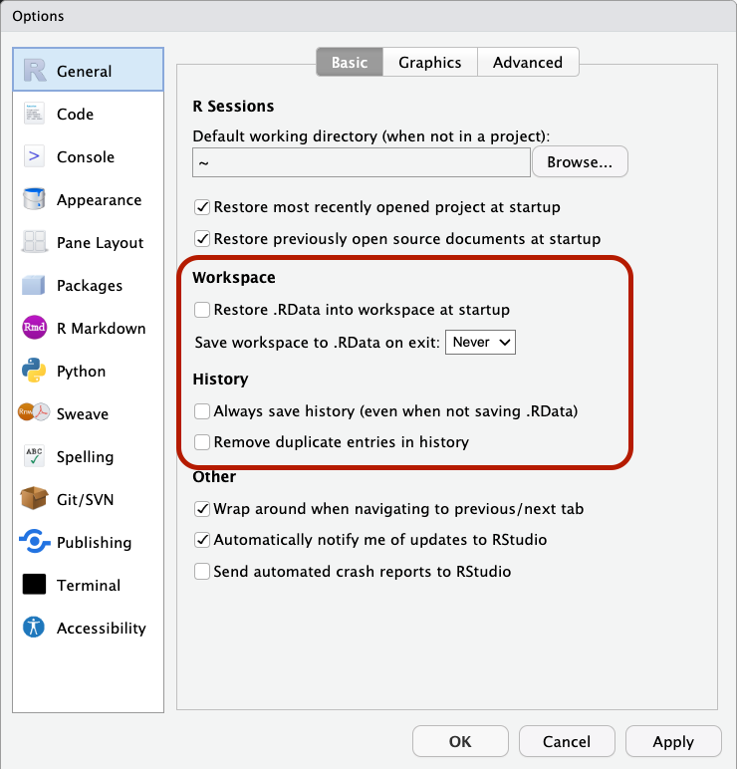This screenshot has height=769, width=737.
Task: Select the Appearance category label
Action: click(99, 200)
